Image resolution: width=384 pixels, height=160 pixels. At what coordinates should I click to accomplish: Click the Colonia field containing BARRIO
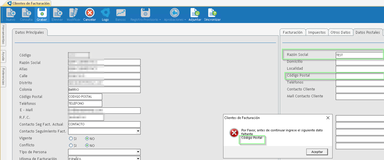[104, 90]
